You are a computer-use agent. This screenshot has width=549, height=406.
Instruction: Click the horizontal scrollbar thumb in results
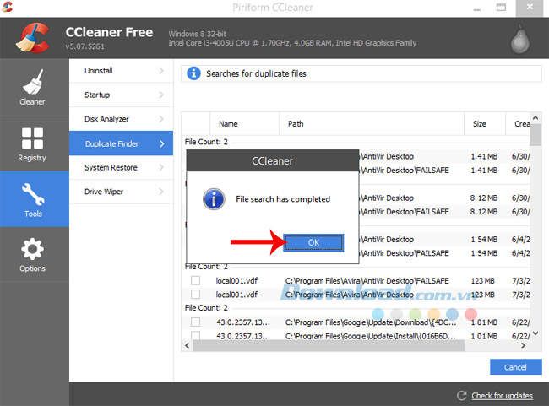329,345
